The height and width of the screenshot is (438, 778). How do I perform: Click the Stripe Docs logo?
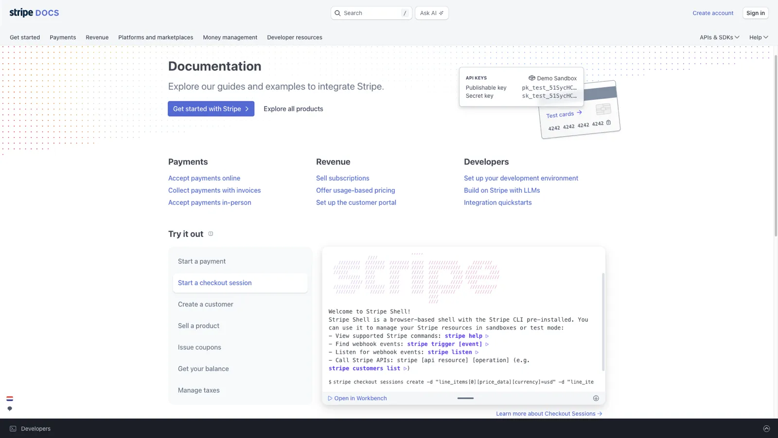click(x=34, y=13)
